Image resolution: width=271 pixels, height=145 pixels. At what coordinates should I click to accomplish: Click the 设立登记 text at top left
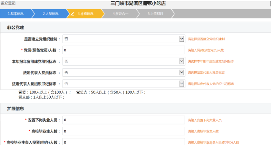[8, 3]
